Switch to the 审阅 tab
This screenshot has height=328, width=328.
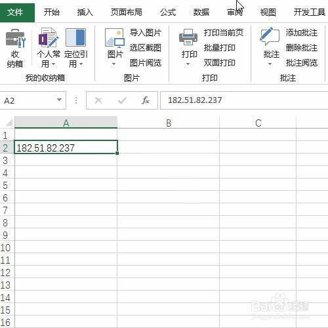point(235,12)
